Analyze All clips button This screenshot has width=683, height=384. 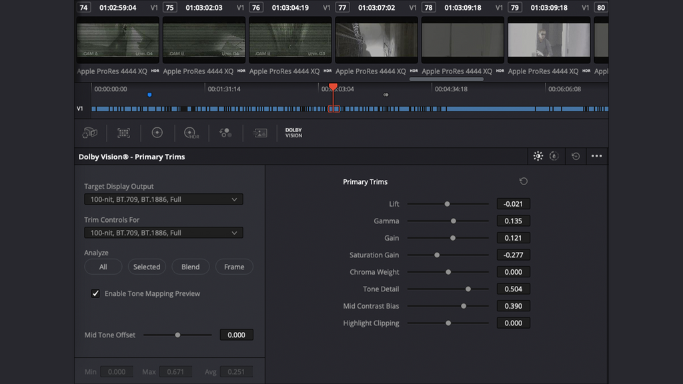tap(103, 267)
